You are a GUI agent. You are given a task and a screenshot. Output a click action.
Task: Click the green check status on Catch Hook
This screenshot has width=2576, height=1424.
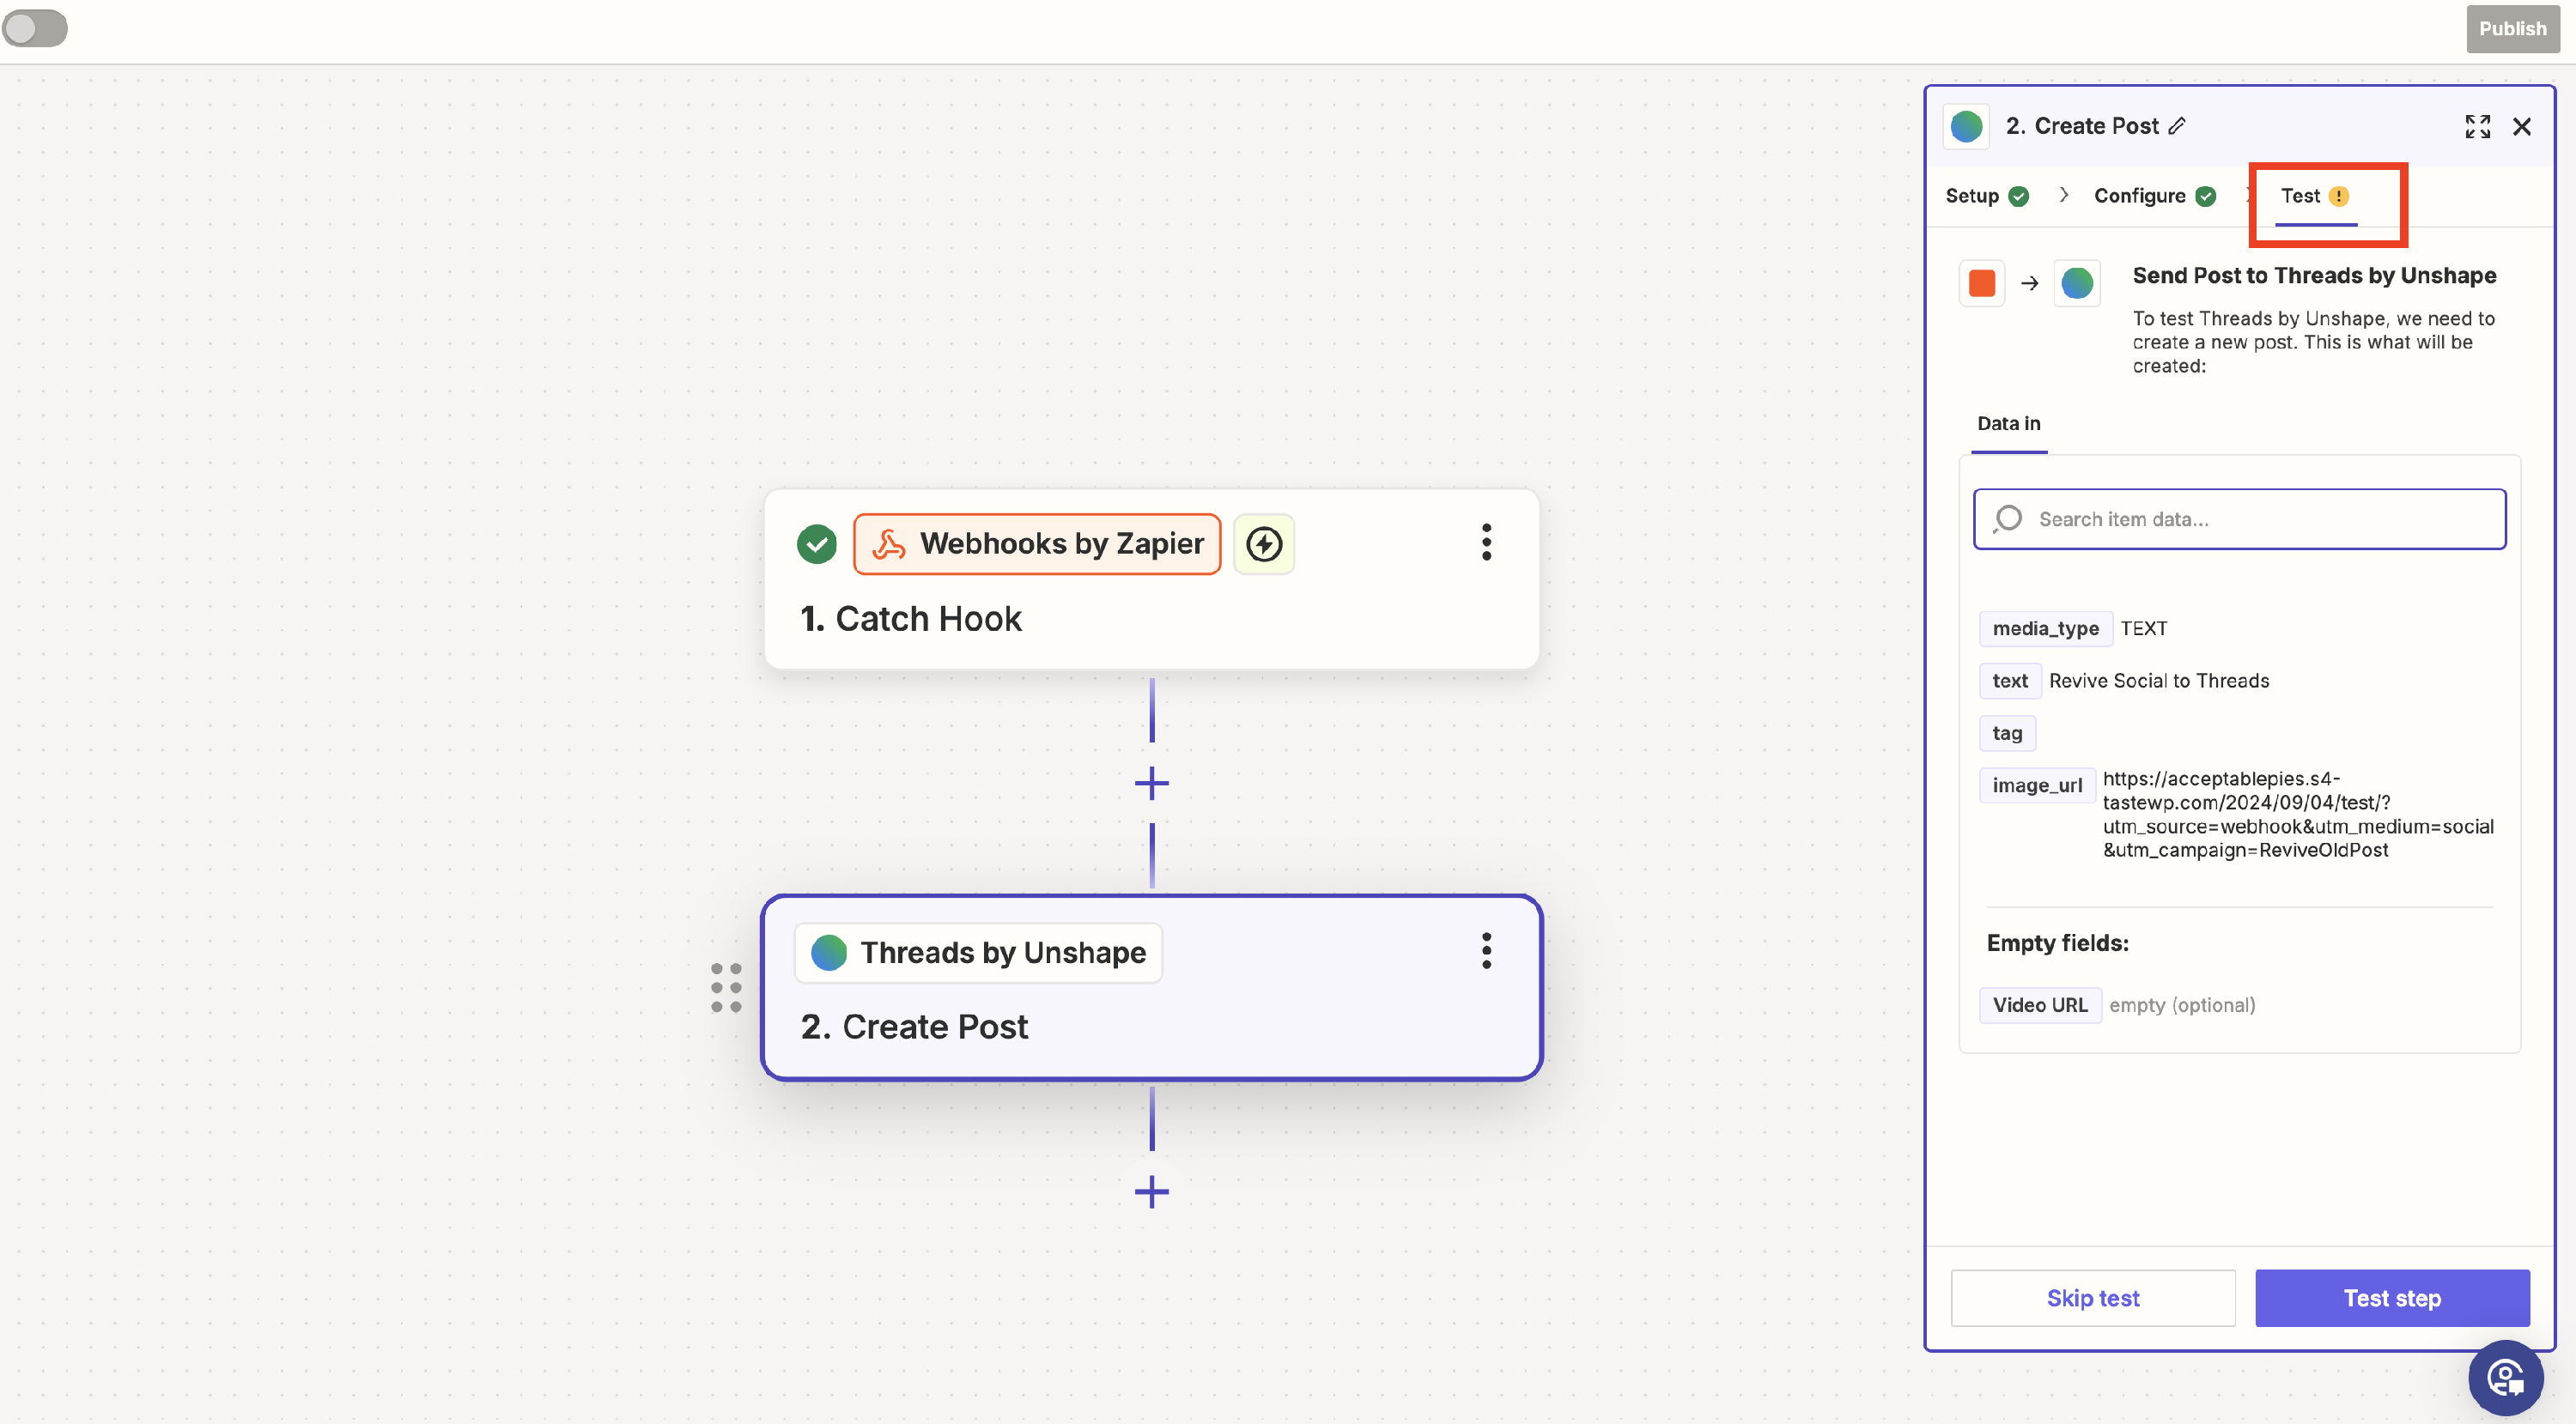click(x=817, y=543)
